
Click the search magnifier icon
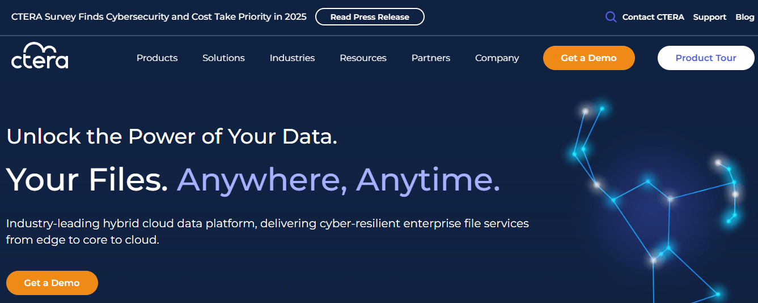tap(611, 17)
